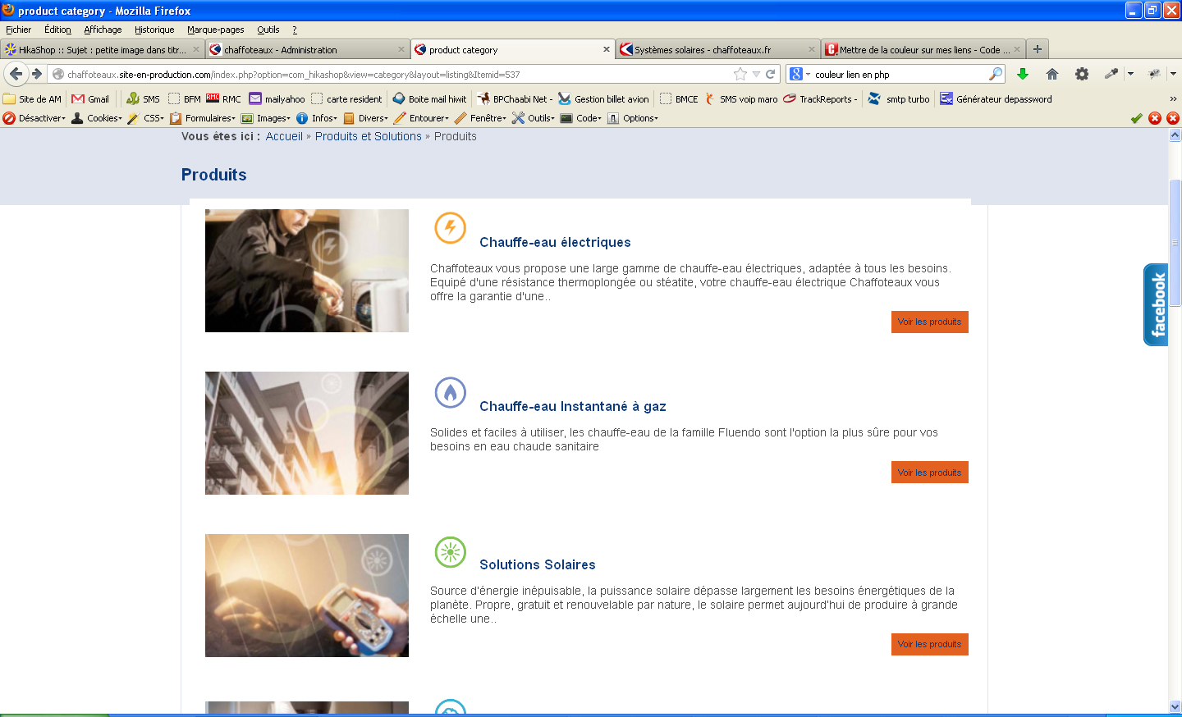This screenshot has width=1182, height=717.
Task: Open the downloads green arrow icon
Action: (x=1023, y=74)
